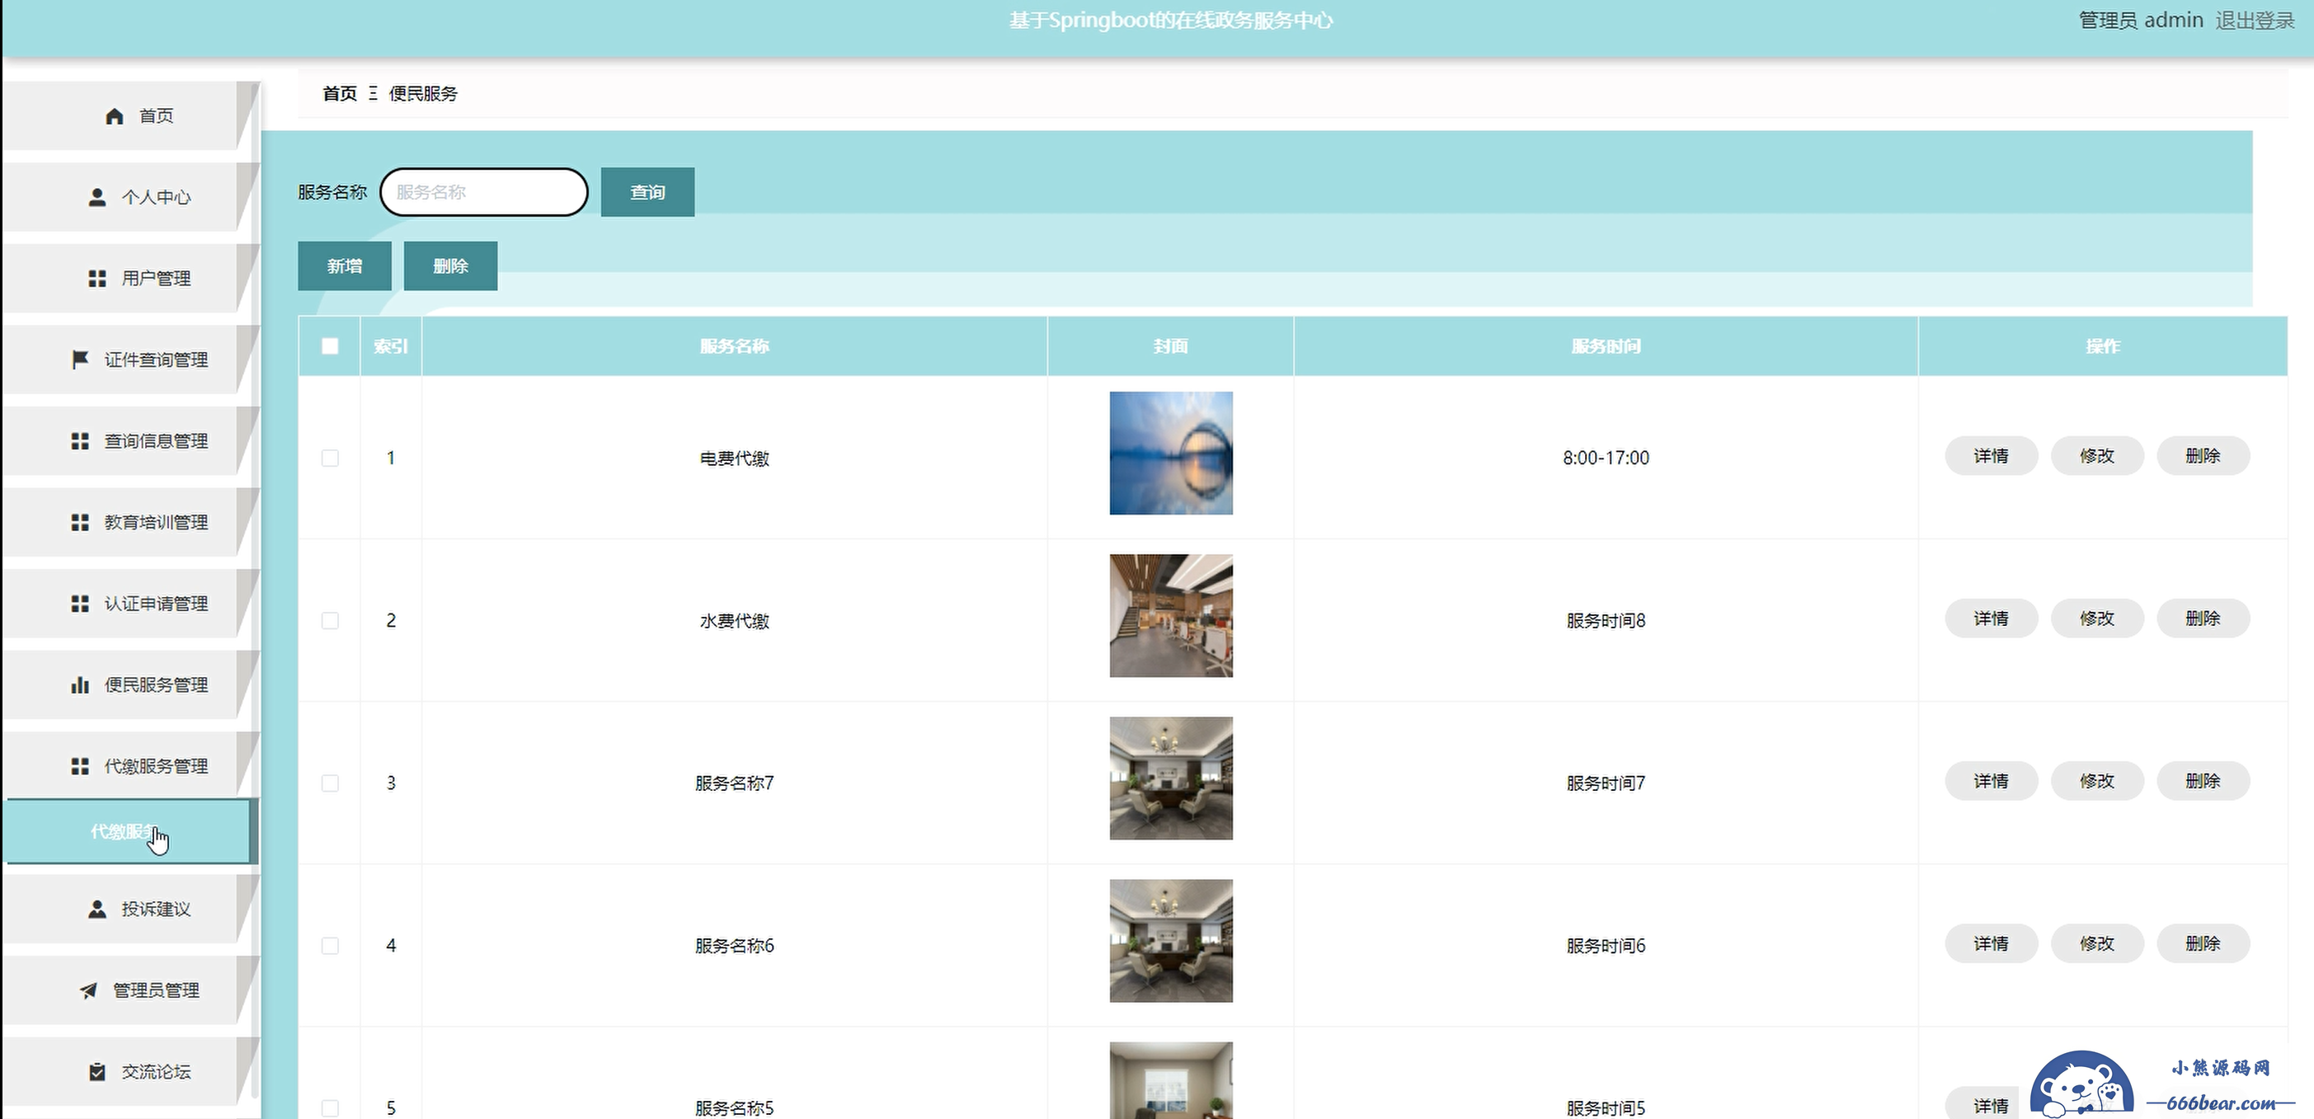
Task: Expand the 认证申请管理 menu
Action: click(x=131, y=604)
